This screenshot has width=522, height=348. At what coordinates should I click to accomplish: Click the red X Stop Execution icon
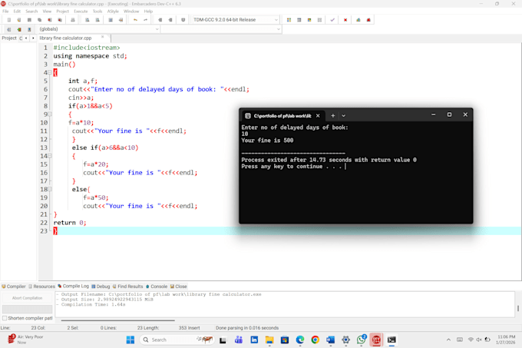pyautogui.click(x=345, y=20)
